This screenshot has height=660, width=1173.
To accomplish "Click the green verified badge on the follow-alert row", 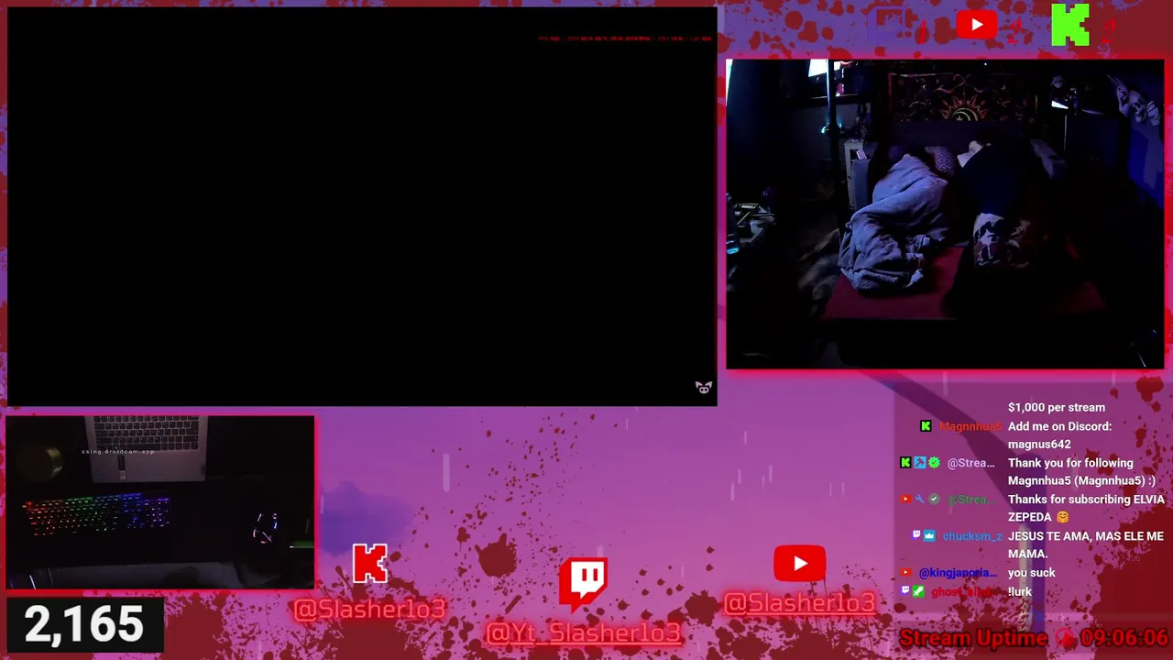I will click(934, 463).
